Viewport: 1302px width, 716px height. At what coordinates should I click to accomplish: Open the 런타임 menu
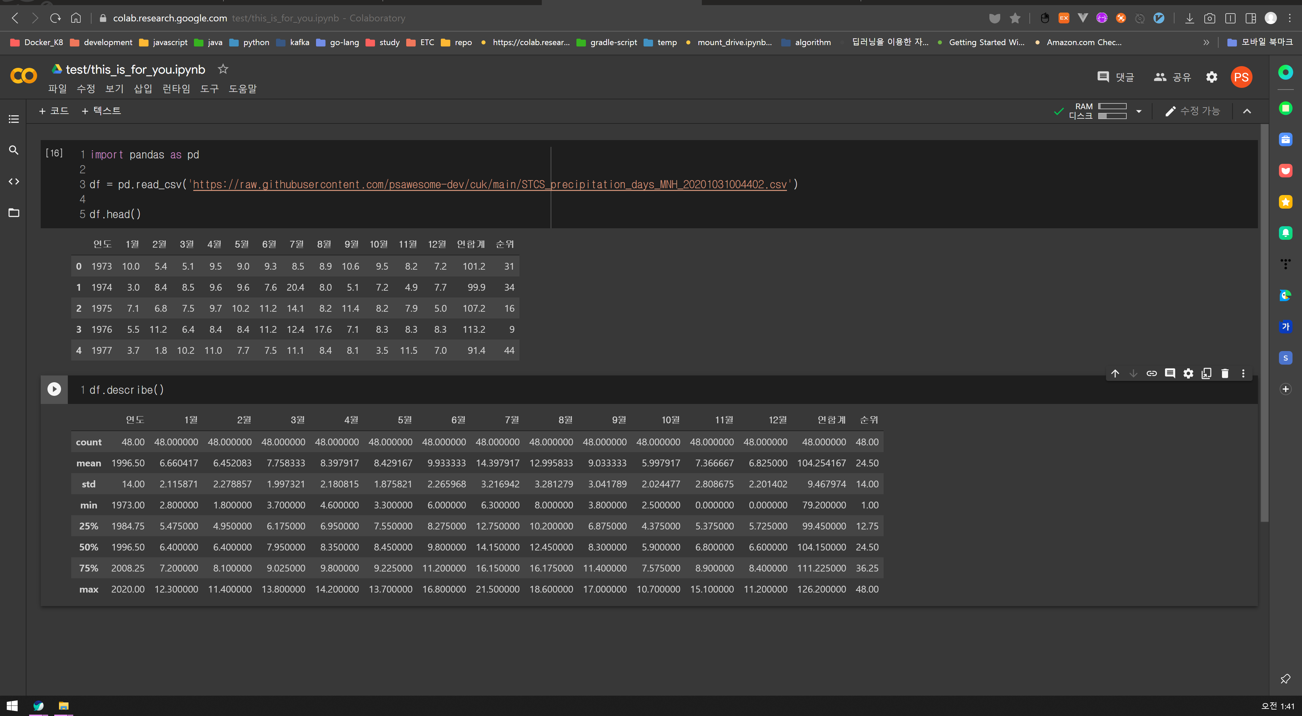click(x=176, y=89)
